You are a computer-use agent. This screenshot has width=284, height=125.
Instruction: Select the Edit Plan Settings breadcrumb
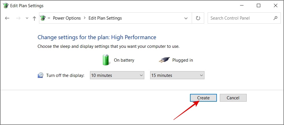tap(105, 18)
